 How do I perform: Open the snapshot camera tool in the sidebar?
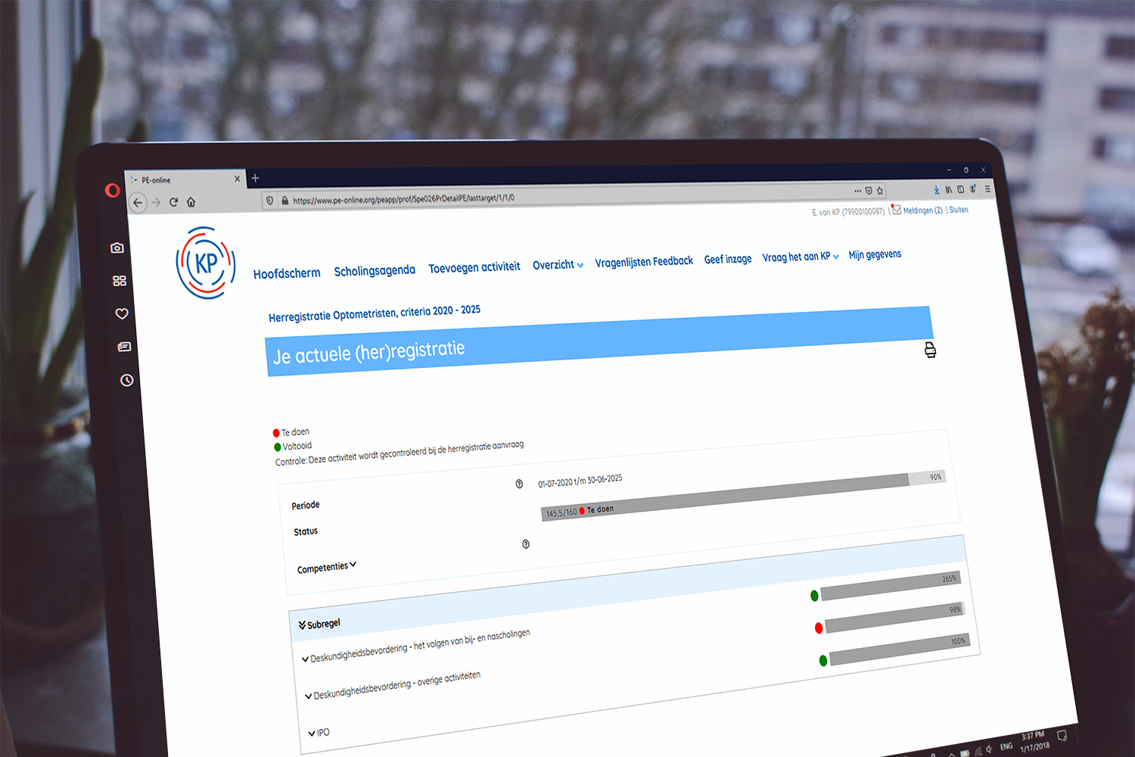click(117, 248)
